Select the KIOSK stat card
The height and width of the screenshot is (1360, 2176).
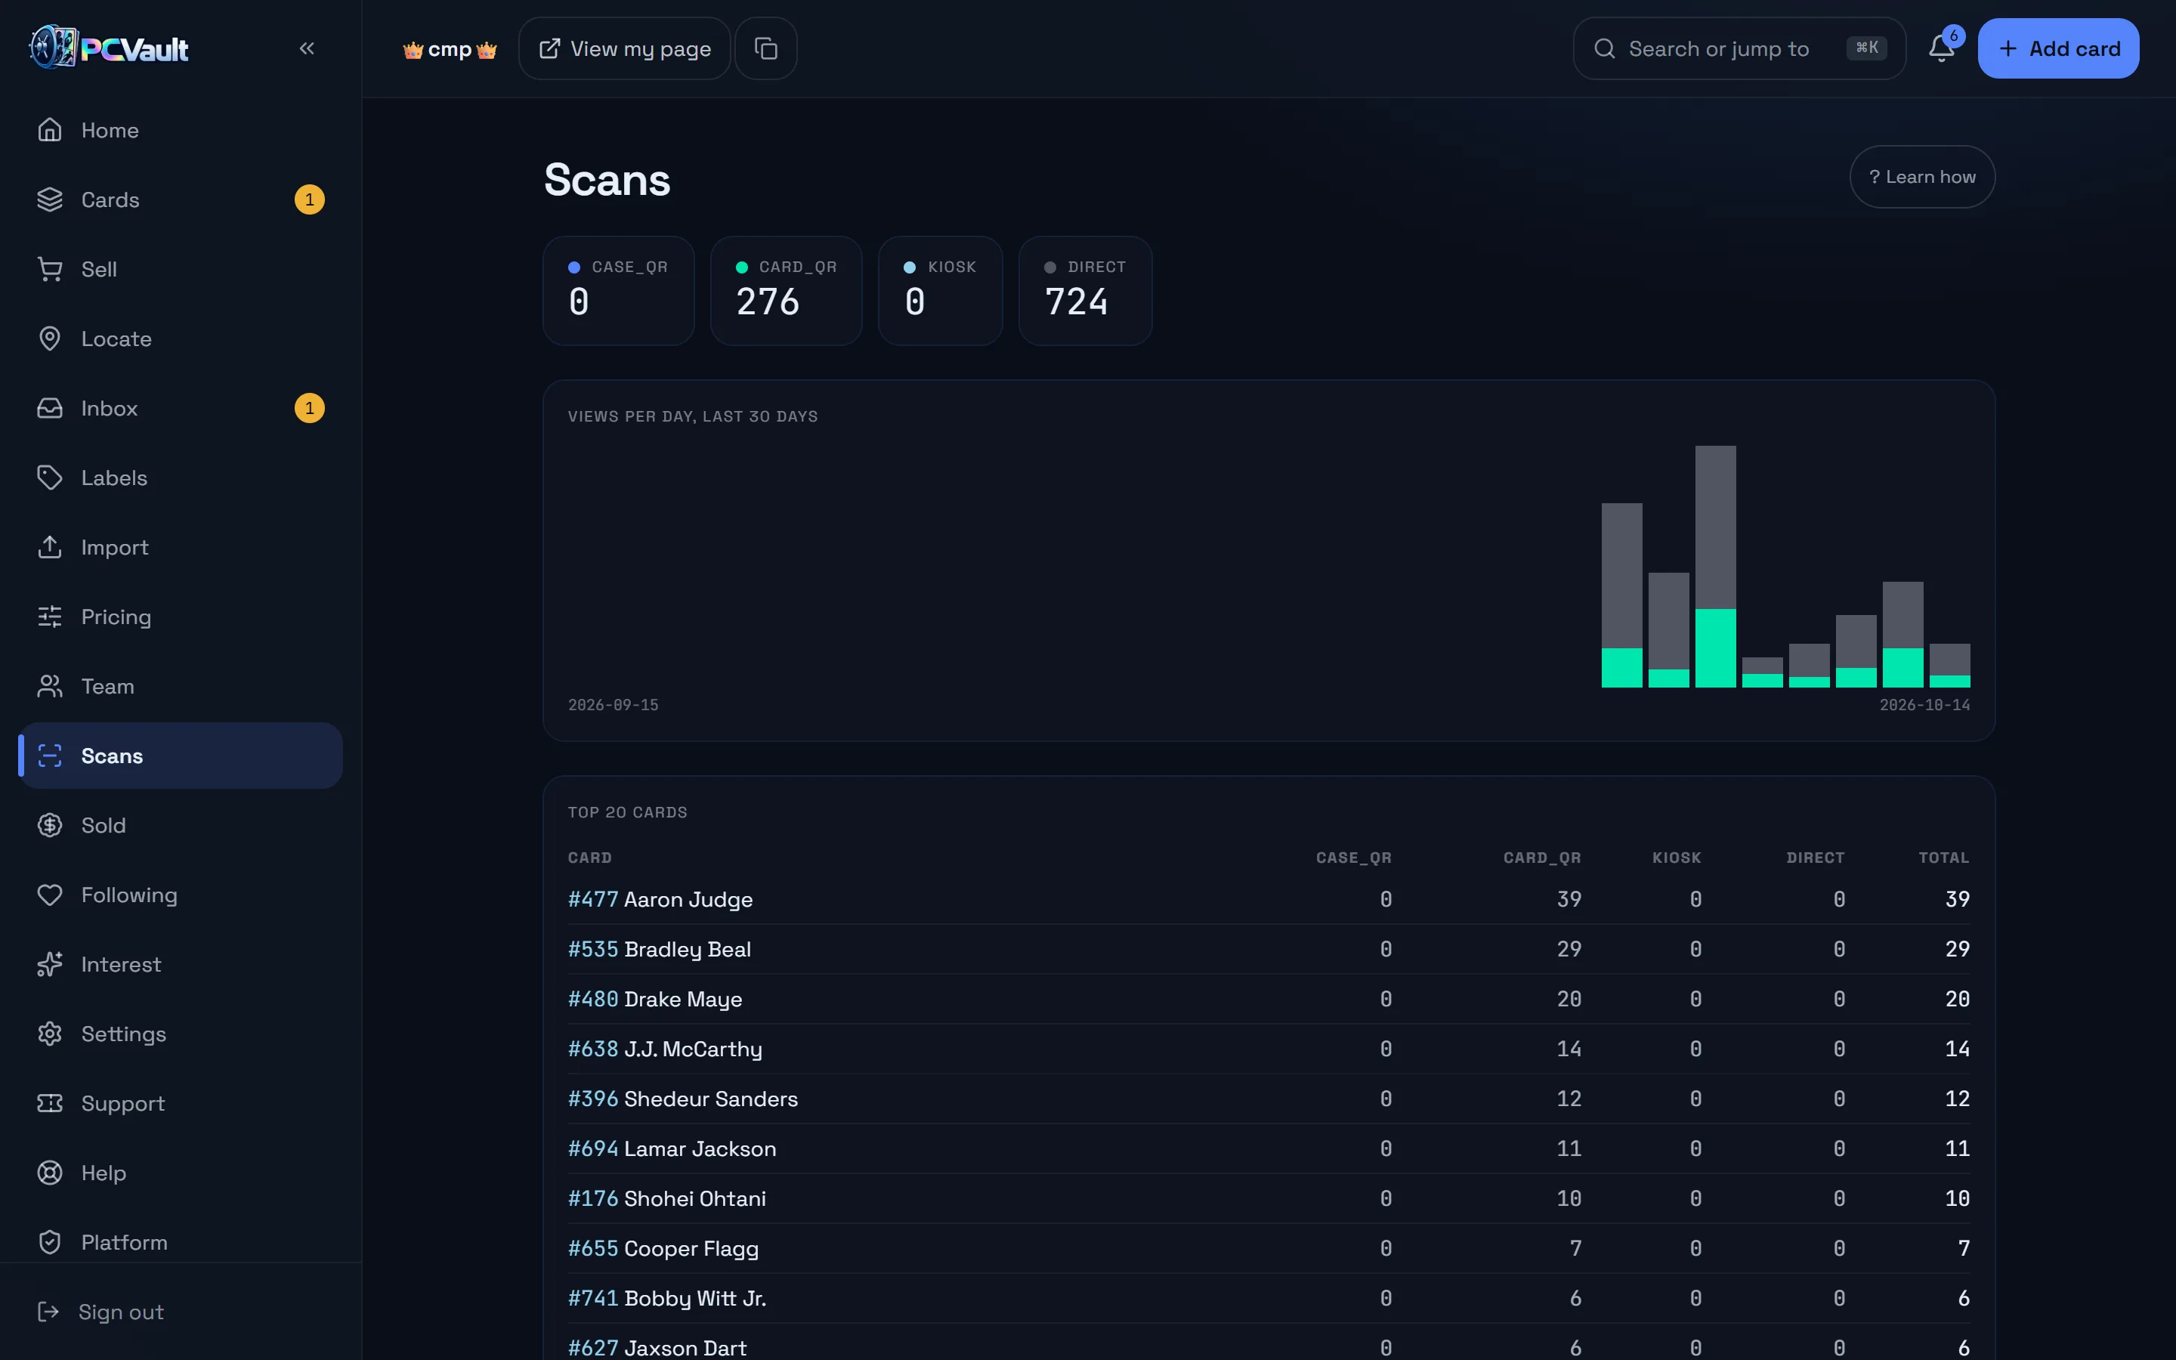tap(941, 291)
